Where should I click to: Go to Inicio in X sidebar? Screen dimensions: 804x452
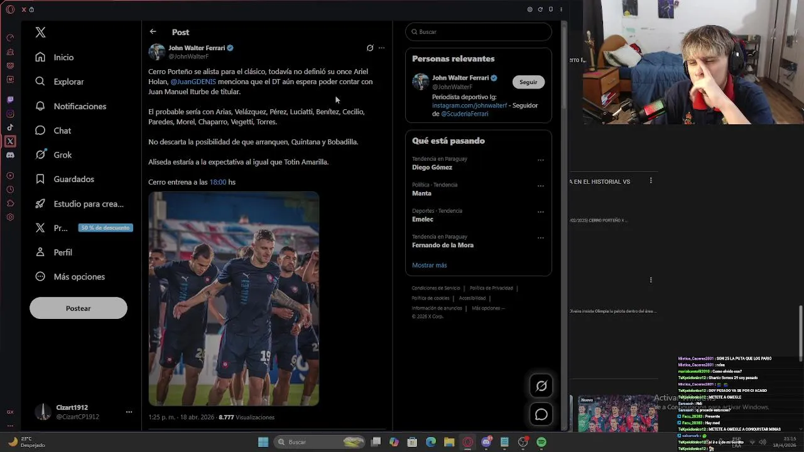55,57
